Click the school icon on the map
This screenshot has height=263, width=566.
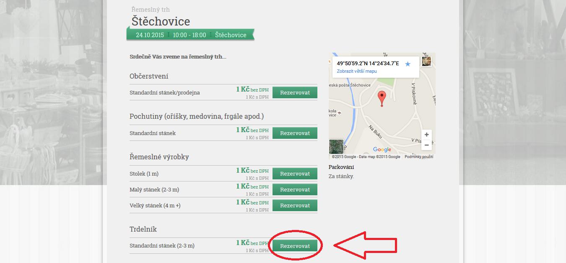339,112
